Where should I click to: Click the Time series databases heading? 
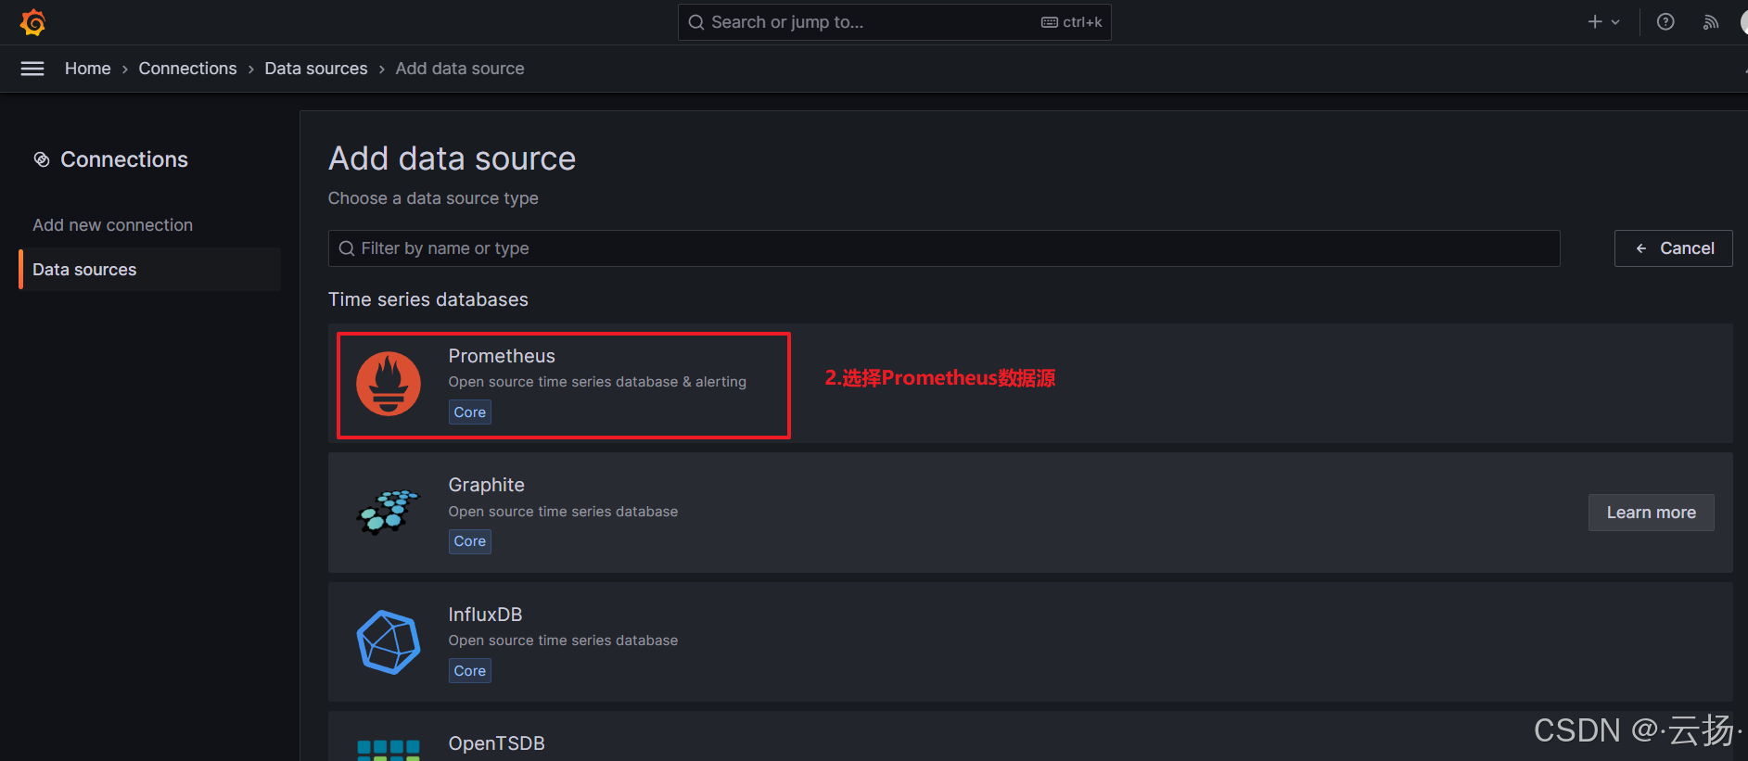point(428,299)
